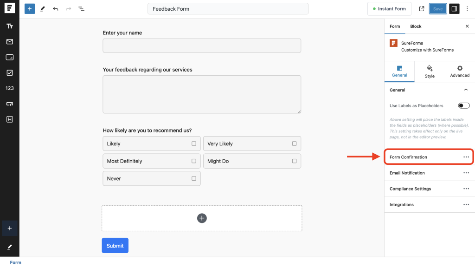475x268 pixels.
Task: Check the Very Likely option
Action: tap(294, 144)
